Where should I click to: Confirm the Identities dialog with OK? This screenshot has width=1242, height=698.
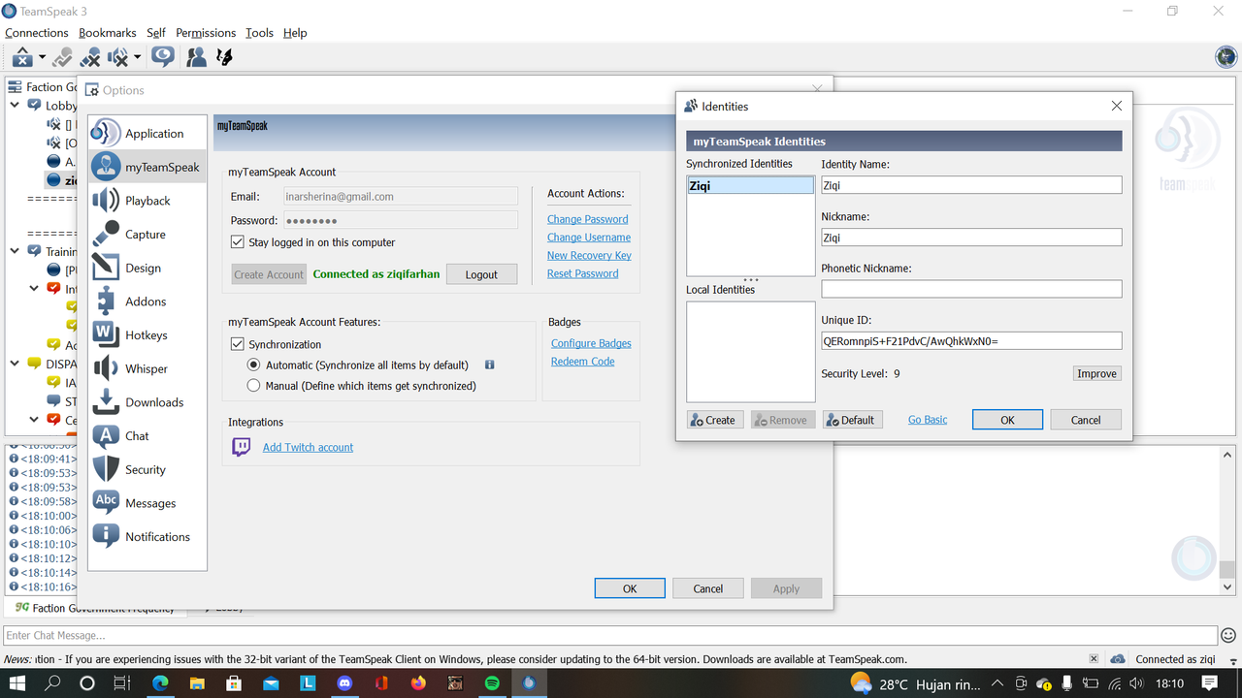pyautogui.click(x=1007, y=420)
